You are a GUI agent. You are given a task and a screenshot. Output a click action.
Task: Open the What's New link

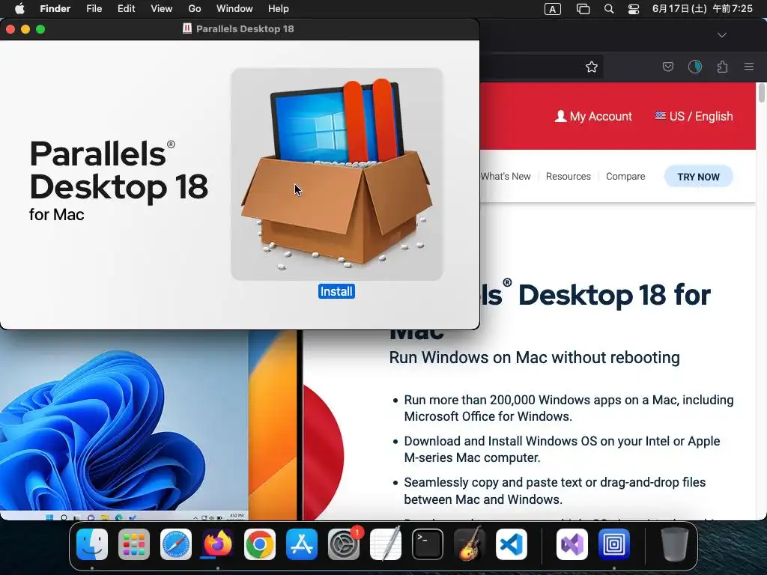pyautogui.click(x=506, y=177)
